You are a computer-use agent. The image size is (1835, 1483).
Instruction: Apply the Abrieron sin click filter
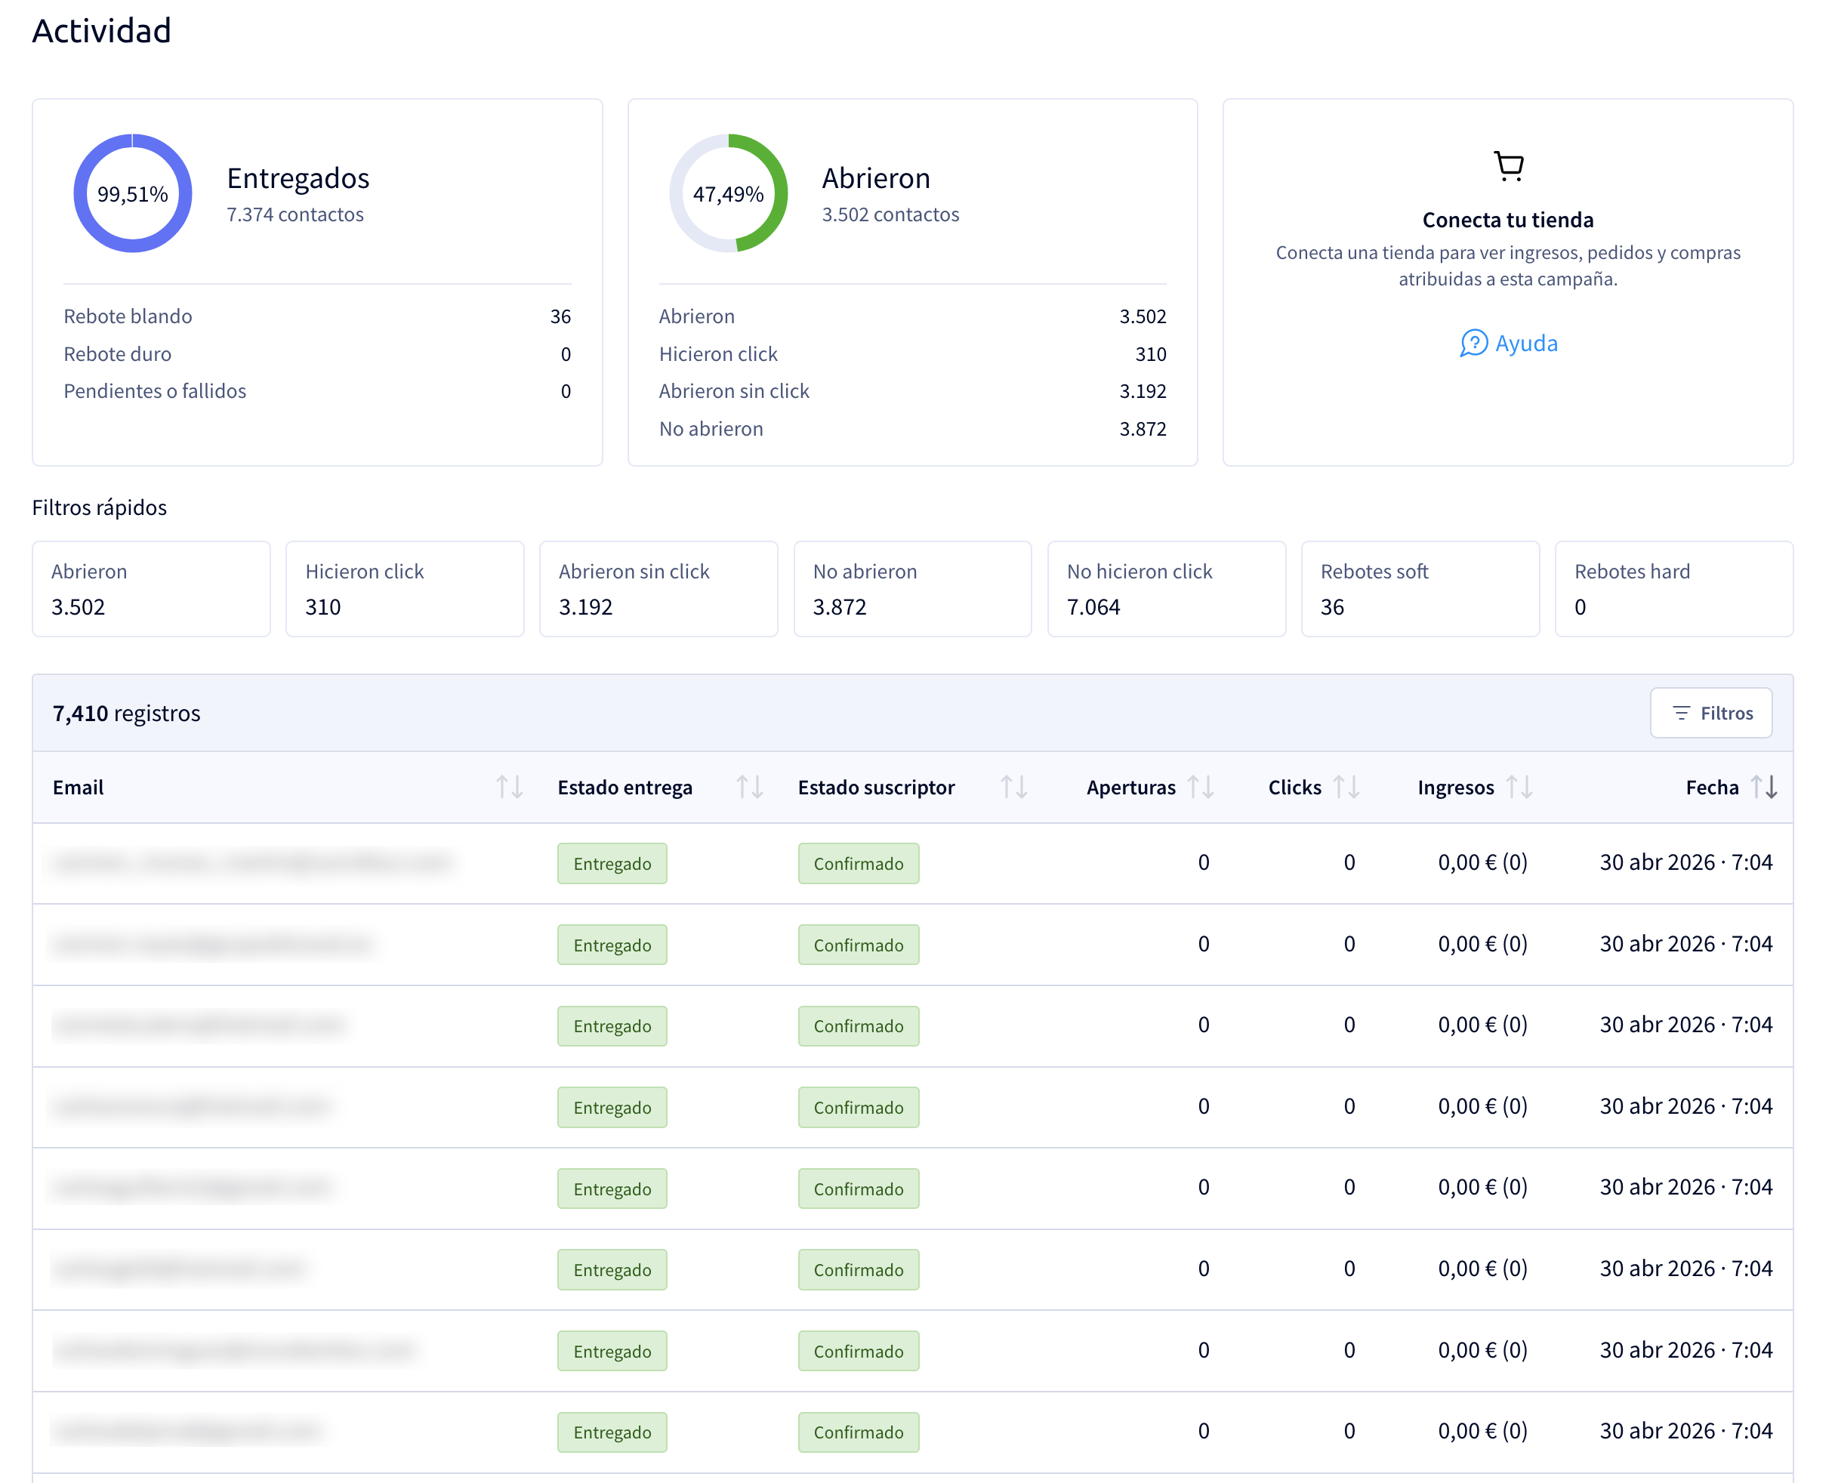[x=658, y=588]
